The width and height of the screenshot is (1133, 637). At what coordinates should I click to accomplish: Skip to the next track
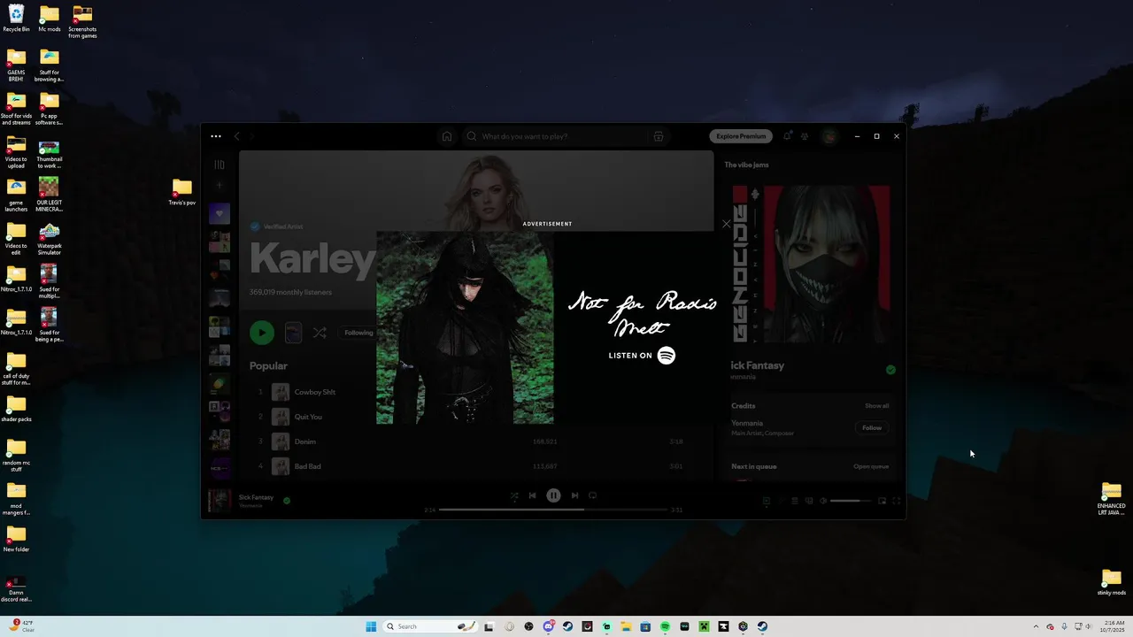click(574, 495)
